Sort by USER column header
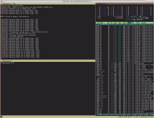This screenshot has width=154, height=118. pos(101,23)
